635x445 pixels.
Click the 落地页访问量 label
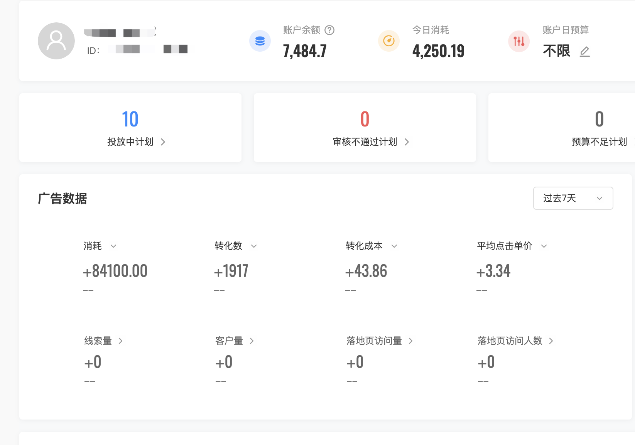point(374,341)
